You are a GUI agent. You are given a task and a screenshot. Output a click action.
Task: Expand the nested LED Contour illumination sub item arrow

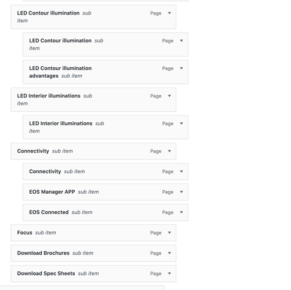181,41
